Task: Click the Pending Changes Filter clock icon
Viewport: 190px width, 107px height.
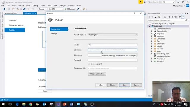Action: click(x=165, y=17)
